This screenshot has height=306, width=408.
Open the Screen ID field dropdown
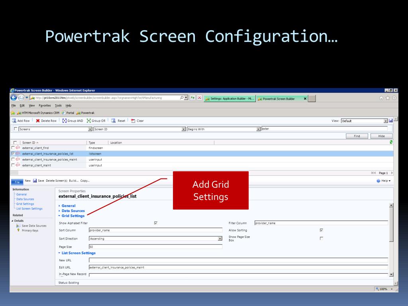(183, 129)
